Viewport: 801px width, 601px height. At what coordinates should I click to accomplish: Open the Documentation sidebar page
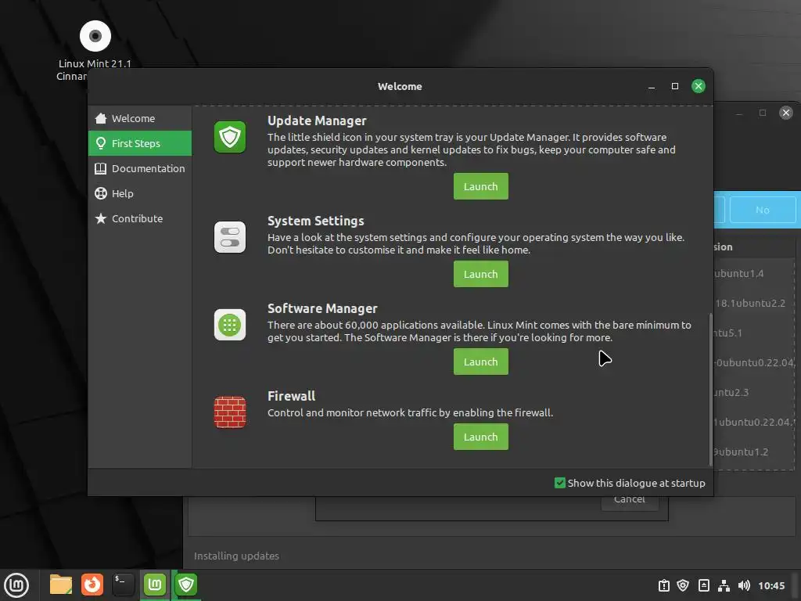pos(140,169)
